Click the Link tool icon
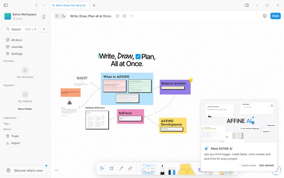 [x=130, y=169]
